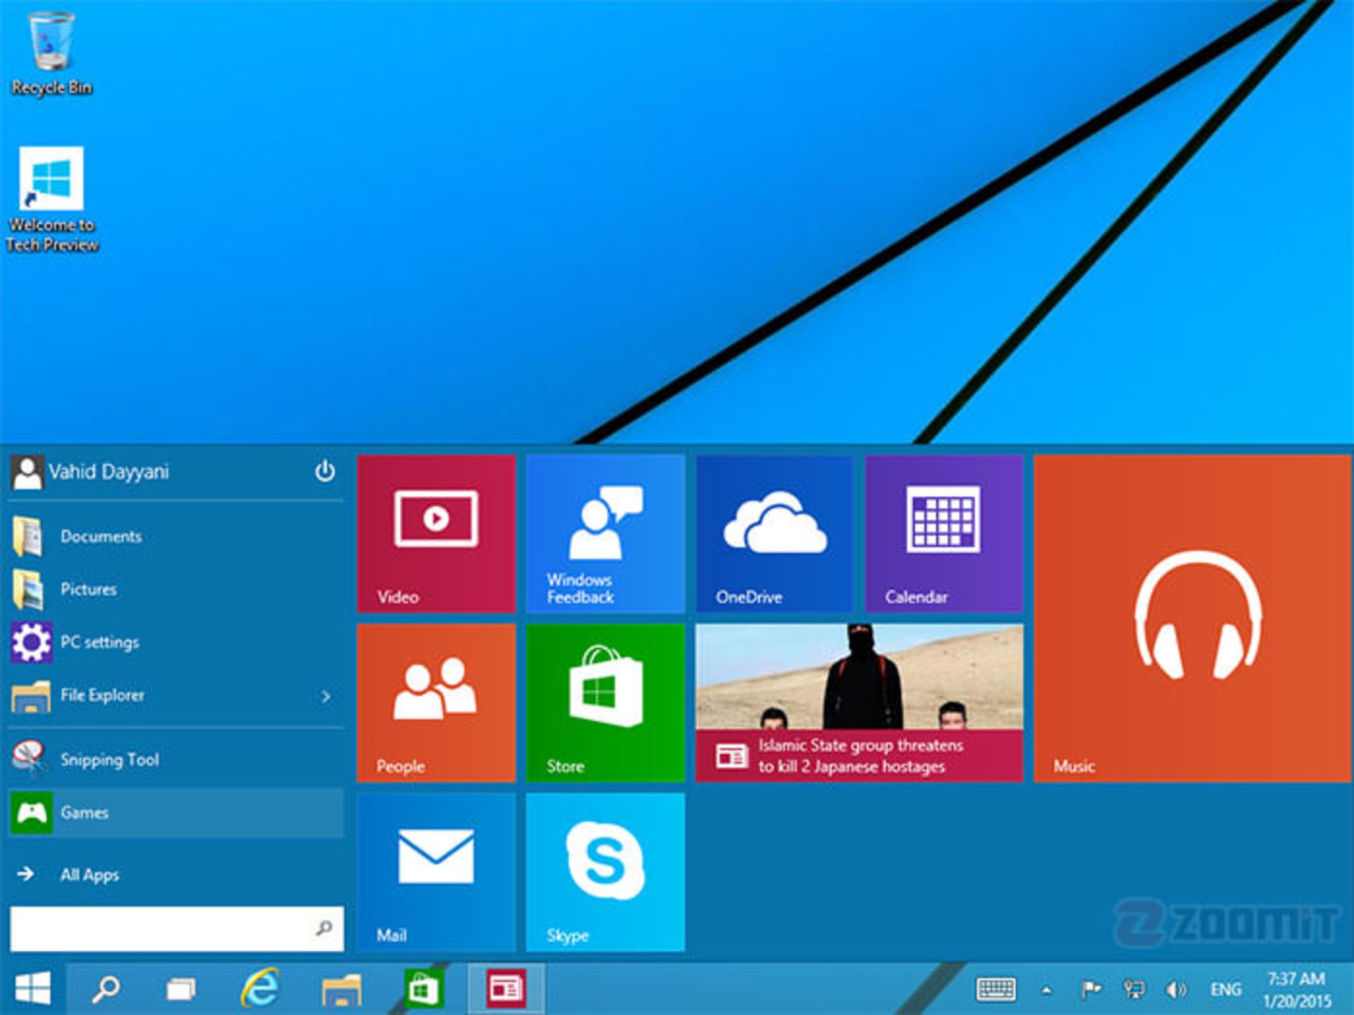Open File Explorer on taskbar
Viewport: 1354px width, 1015px height.
pos(341,989)
